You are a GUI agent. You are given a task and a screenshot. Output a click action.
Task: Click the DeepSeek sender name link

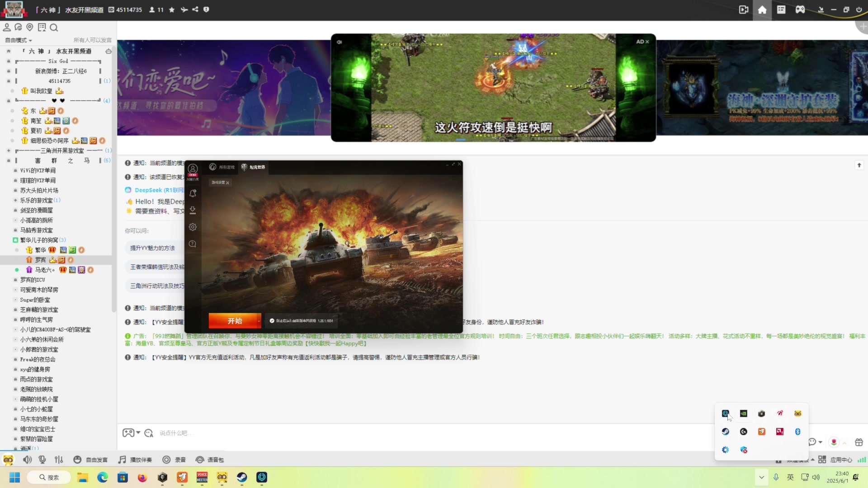tap(159, 190)
